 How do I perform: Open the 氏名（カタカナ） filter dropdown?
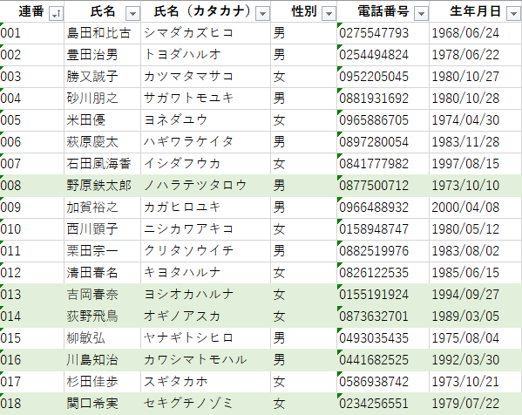(x=262, y=13)
